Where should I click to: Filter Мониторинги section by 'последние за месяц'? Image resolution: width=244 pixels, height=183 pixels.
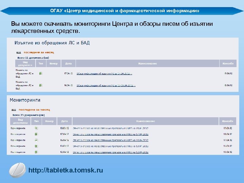pyautogui.click(x=34, y=109)
